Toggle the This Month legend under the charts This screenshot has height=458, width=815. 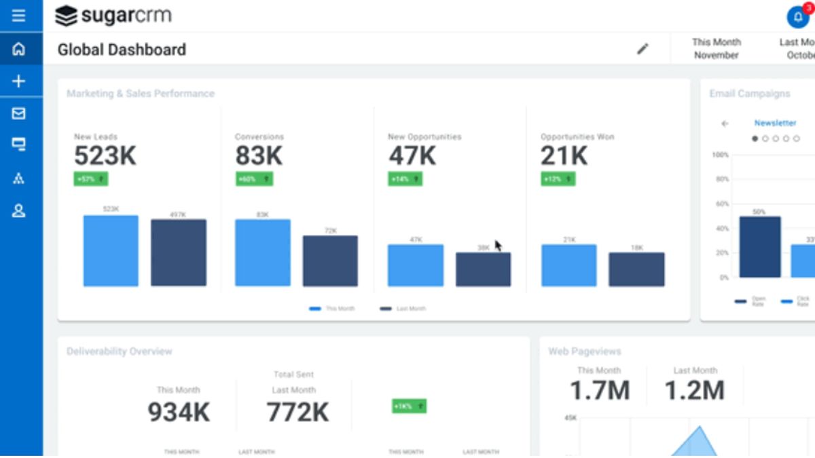tap(333, 308)
